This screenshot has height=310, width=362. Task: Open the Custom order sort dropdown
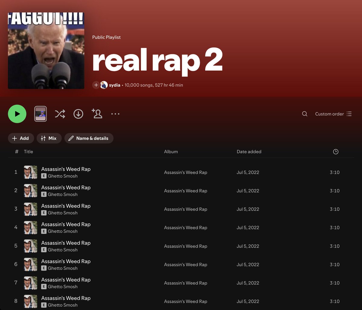tap(333, 114)
